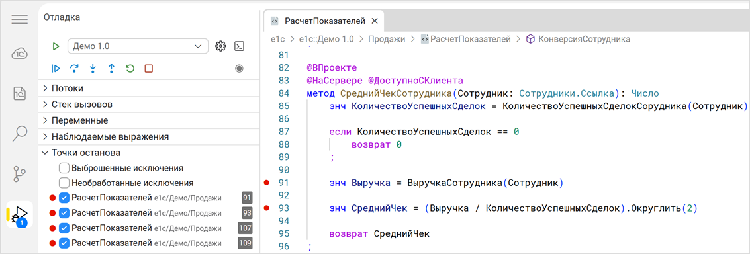Disable the breakpoint at line 91 checkbox

pyautogui.click(x=64, y=198)
